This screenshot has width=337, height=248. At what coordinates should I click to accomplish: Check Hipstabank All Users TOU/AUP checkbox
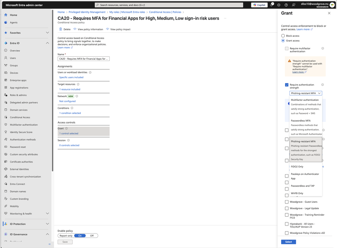[x=287, y=224]
